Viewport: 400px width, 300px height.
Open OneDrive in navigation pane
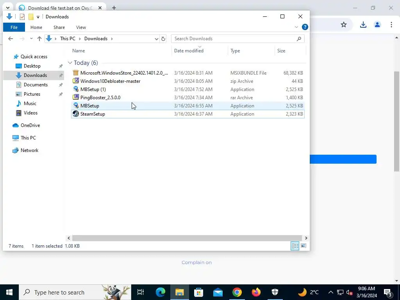[x=30, y=125]
